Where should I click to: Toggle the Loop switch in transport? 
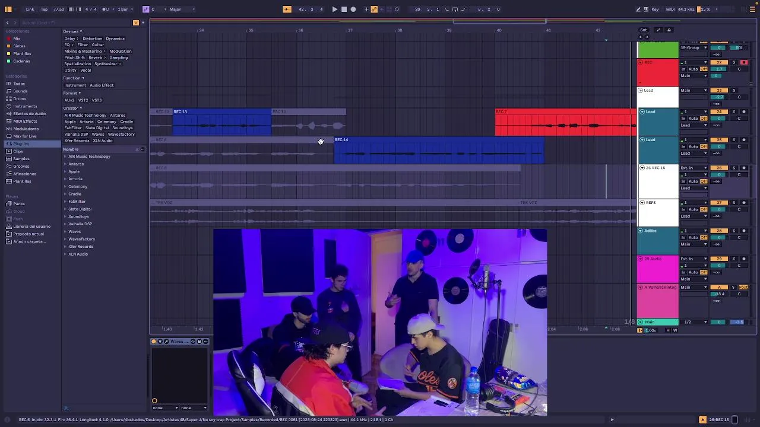[455, 9]
